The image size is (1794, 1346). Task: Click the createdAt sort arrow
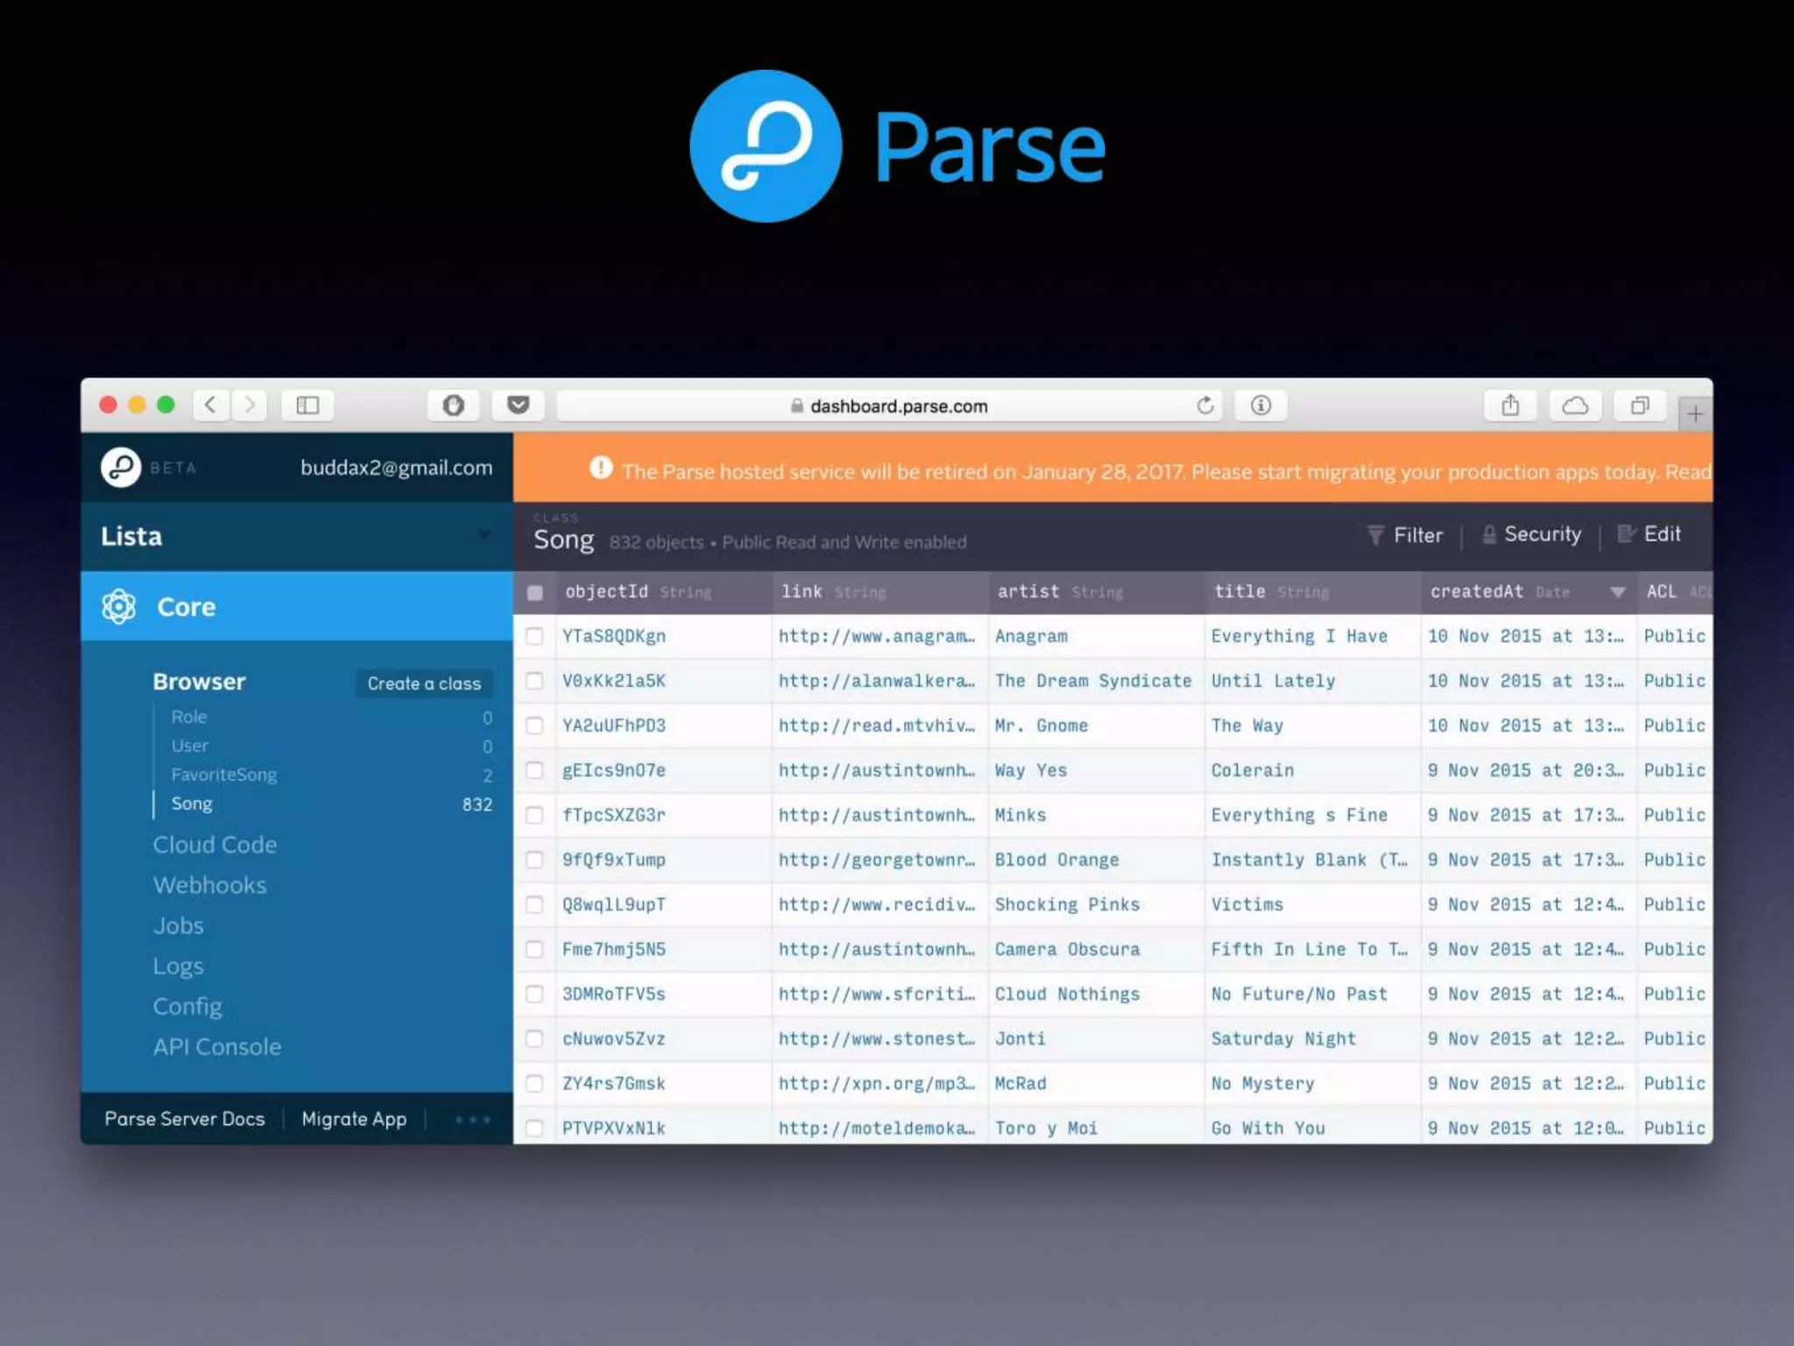click(x=1617, y=592)
